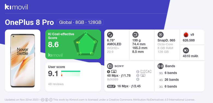Click the display size icon
The height and width of the screenshot is (103, 213).
[x=110, y=35]
